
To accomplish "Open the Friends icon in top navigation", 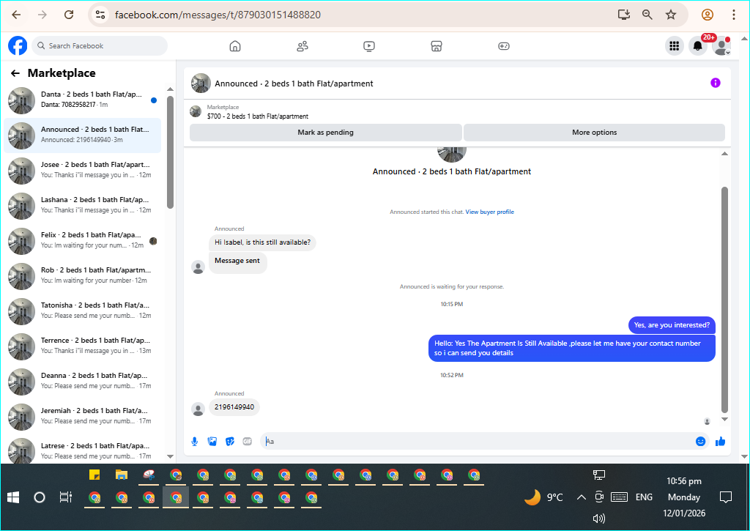I will pyautogui.click(x=302, y=46).
